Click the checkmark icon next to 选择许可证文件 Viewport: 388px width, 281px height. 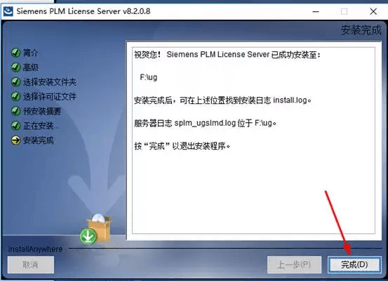click(x=16, y=96)
